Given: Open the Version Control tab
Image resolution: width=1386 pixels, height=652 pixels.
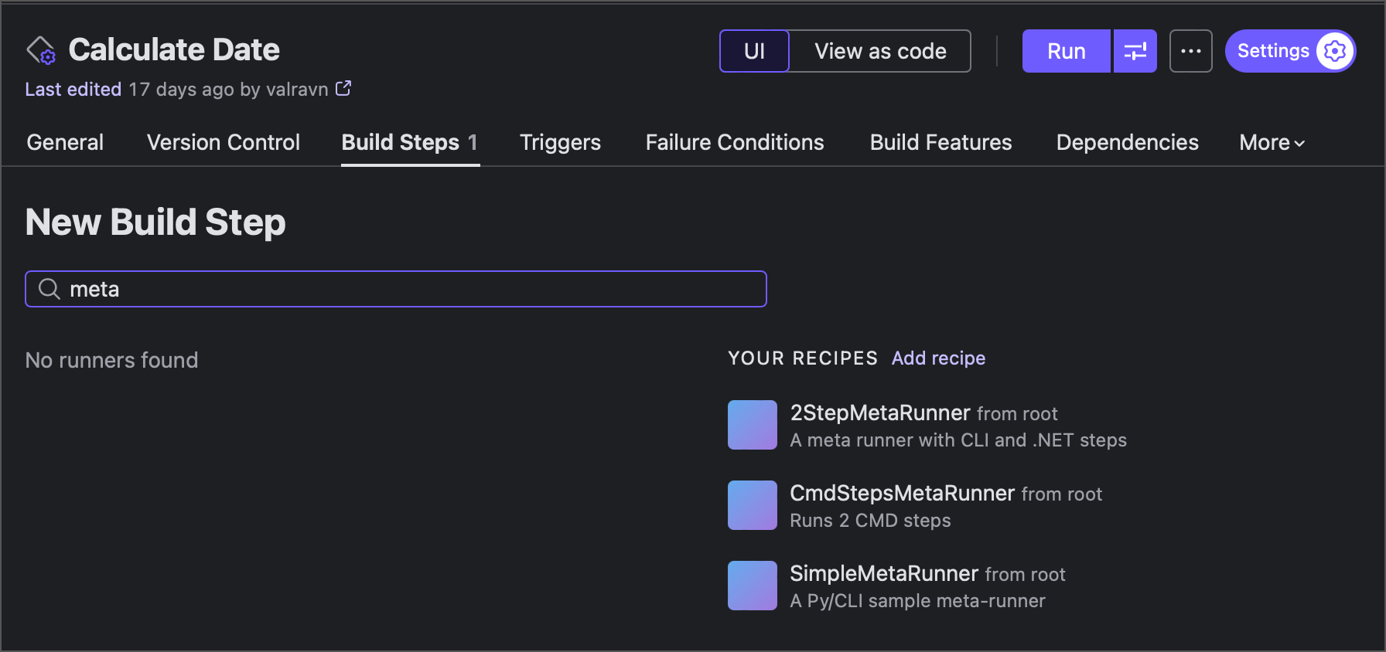Looking at the screenshot, I should [223, 142].
